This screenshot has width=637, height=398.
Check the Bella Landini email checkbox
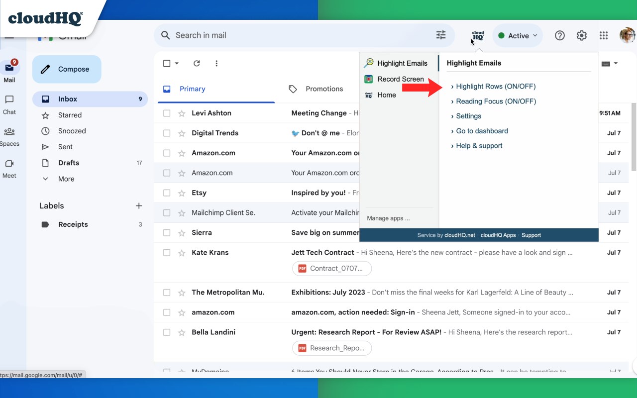[x=167, y=332]
